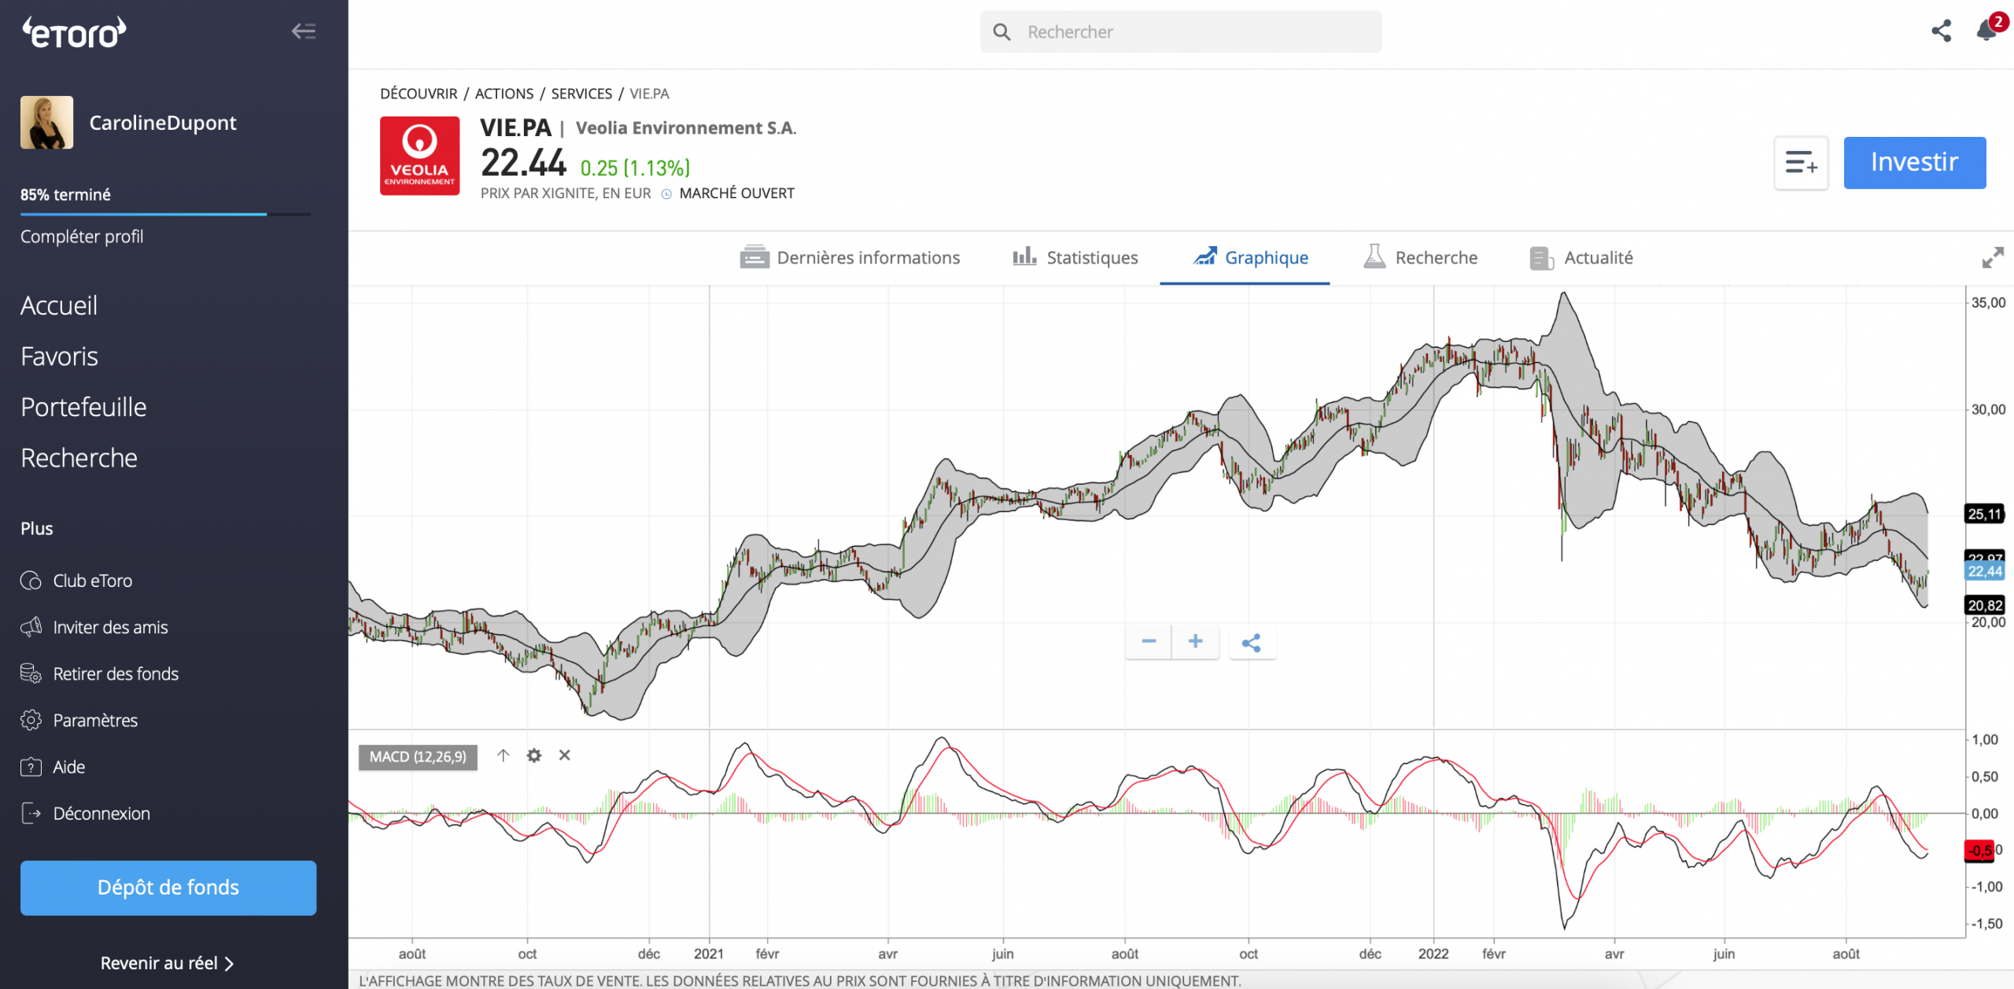Open Favoris in the sidebar
The width and height of the screenshot is (2014, 989).
59,356
